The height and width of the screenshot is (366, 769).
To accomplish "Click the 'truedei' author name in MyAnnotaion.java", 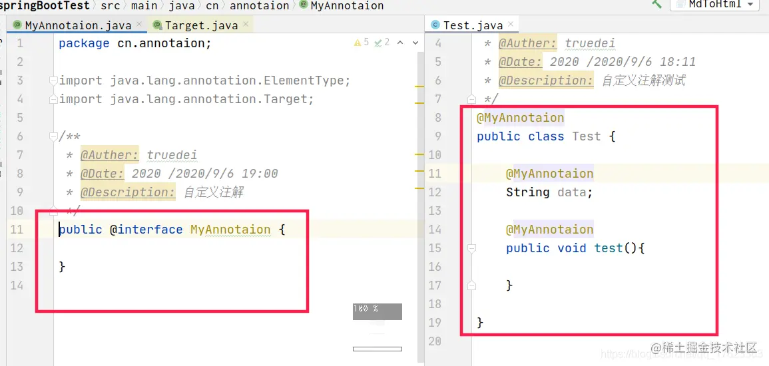I will pos(172,155).
